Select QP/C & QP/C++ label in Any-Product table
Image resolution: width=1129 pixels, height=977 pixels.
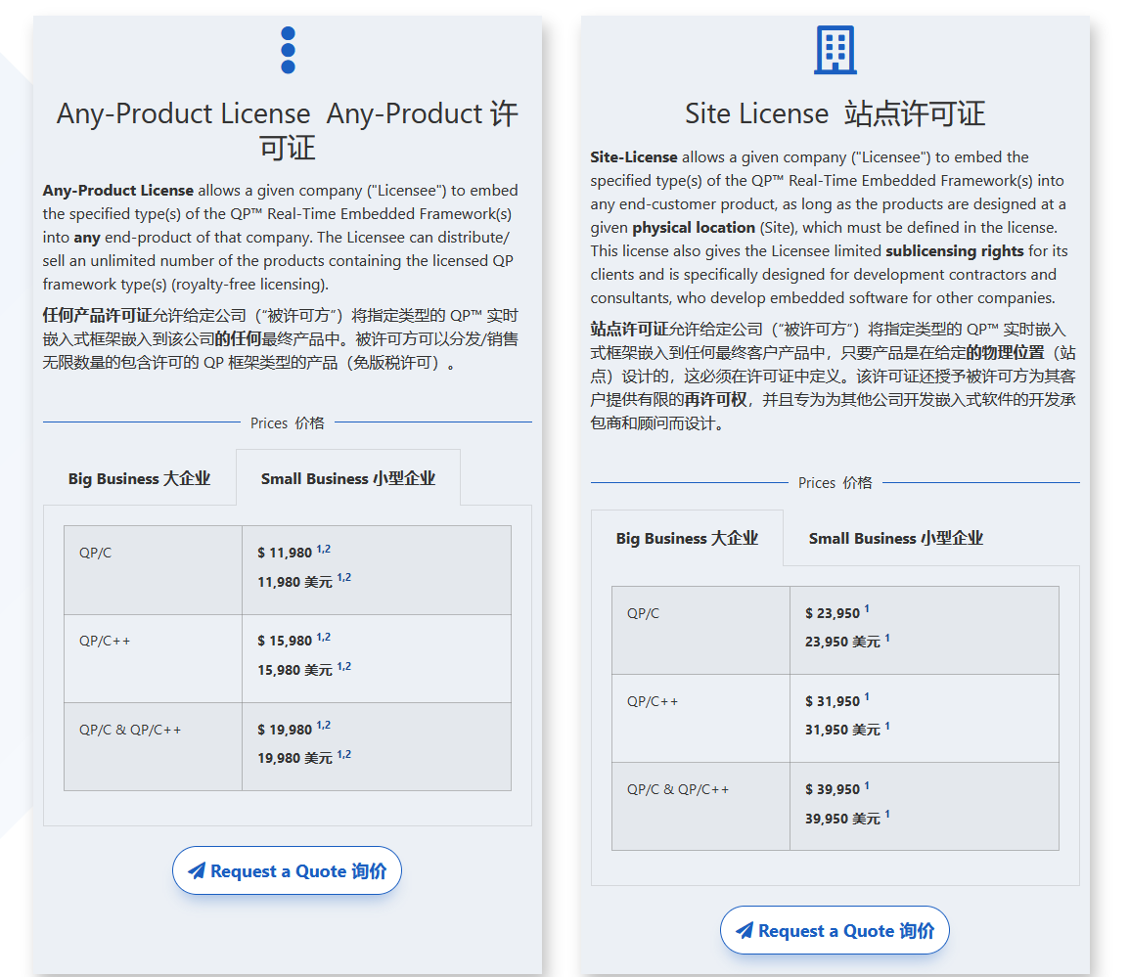tap(130, 730)
